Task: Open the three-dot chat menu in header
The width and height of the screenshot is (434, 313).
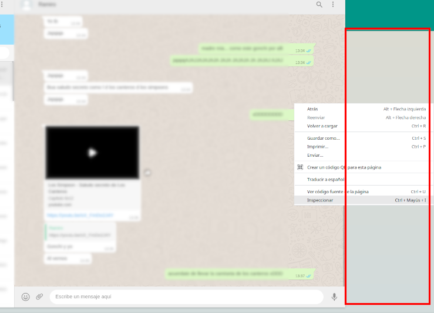Action: click(x=333, y=5)
